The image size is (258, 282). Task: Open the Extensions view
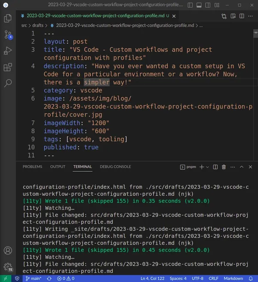pyautogui.click(x=8, y=68)
